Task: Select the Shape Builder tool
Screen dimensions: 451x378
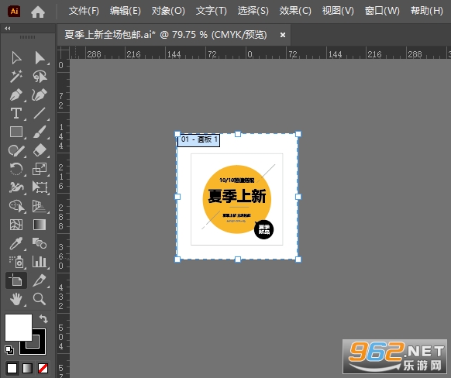Action: [16, 206]
